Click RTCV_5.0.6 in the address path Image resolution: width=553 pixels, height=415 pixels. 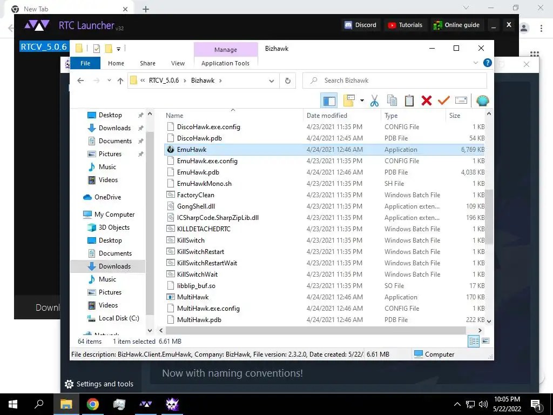coord(164,81)
